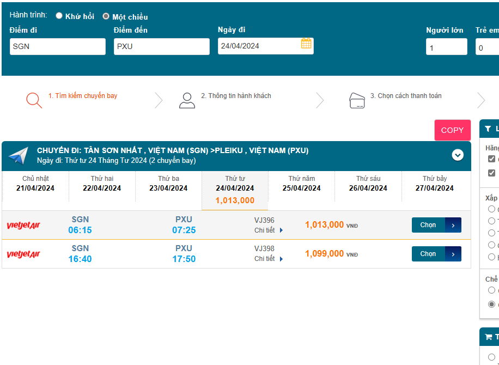Click the Vietjet Air logo for VJ398
The image size is (499, 365).
(23, 254)
